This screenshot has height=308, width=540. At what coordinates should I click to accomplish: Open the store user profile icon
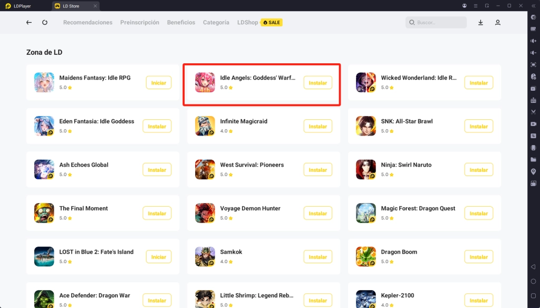498,22
